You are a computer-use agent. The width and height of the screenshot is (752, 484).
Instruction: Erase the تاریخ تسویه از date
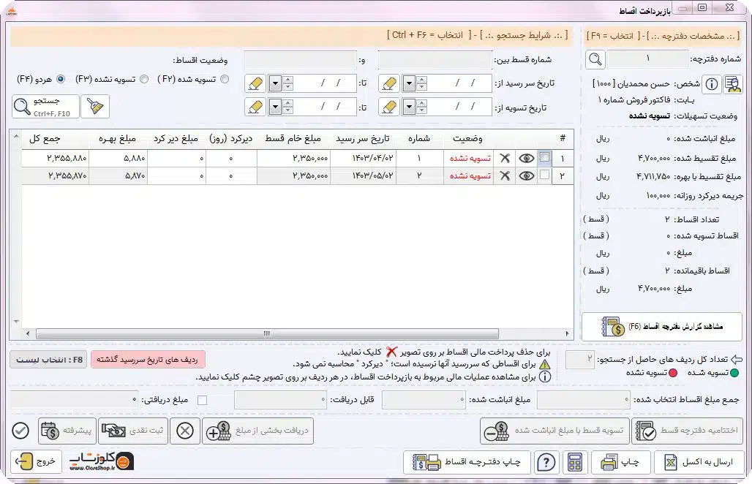389,107
